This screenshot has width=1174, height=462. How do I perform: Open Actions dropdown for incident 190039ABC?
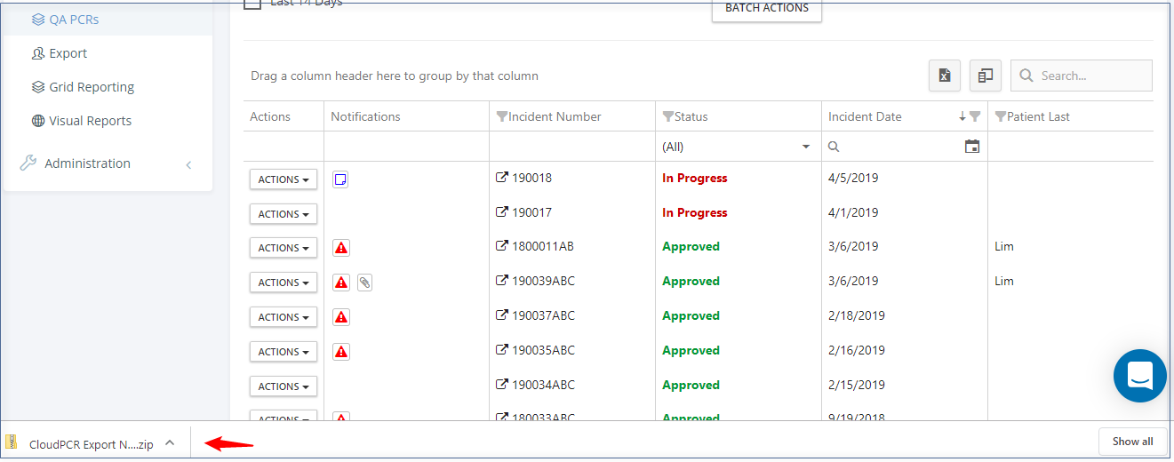click(x=284, y=283)
